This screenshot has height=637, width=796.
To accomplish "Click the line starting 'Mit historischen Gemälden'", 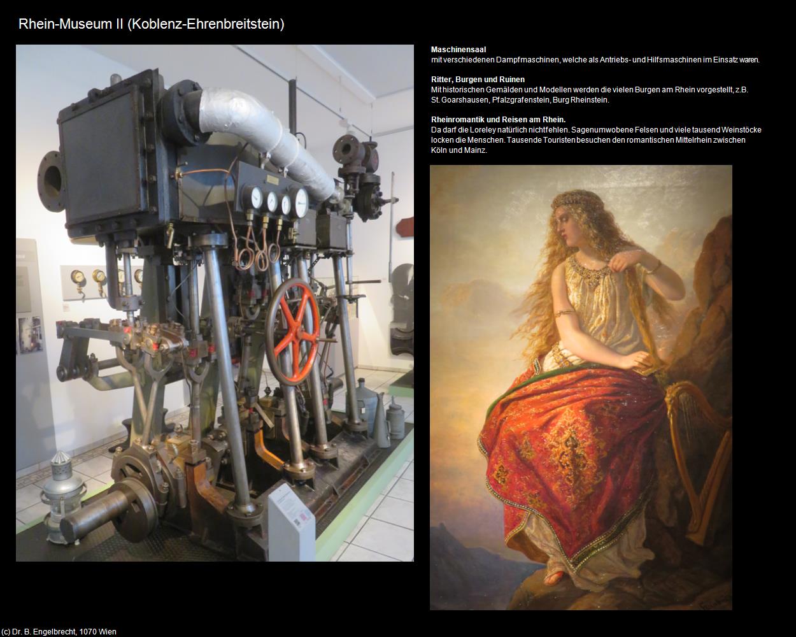I will point(590,90).
